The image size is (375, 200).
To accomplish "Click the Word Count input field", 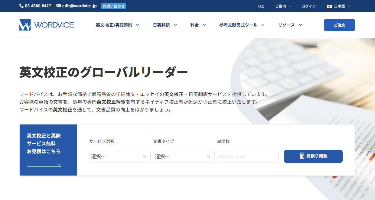I will (247, 156).
